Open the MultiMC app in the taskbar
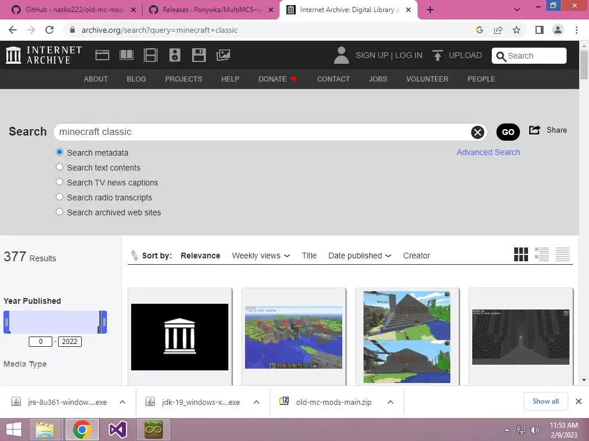 (154, 430)
